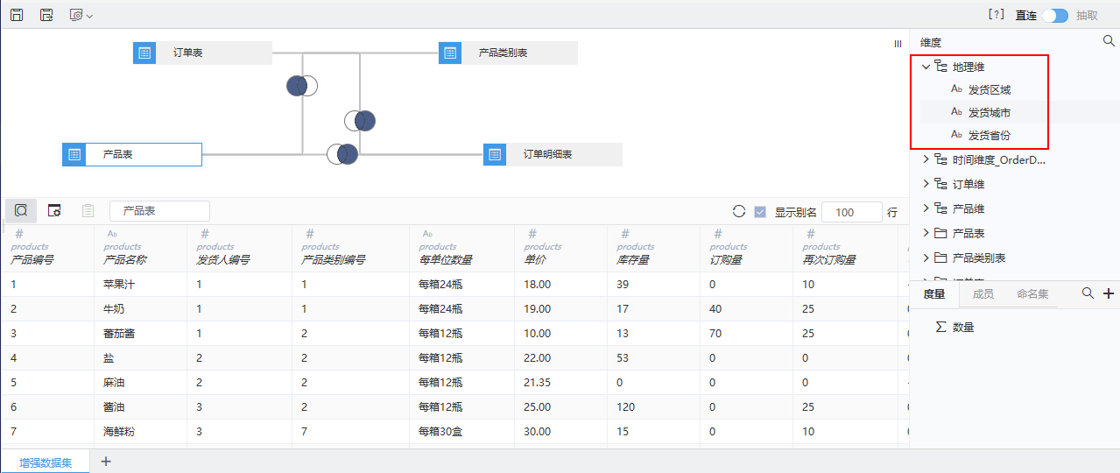Open the settings dropdown in top toolbar
This screenshot has height=473, width=1120.
tap(81, 15)
